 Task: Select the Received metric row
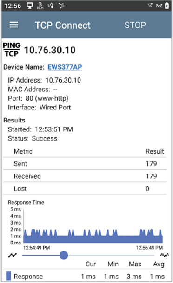click(x=85, y=176)
